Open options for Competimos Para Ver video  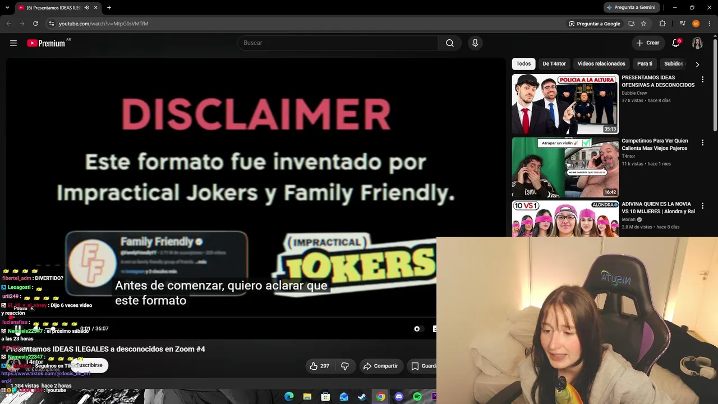tap(702, 143)
